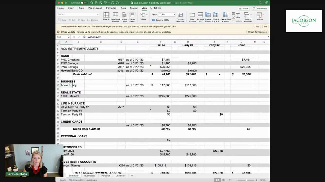Click the Print icon in title bar

click(x=117, y=3)
